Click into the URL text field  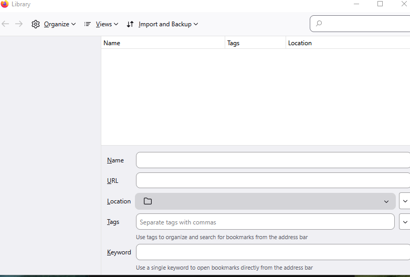tap(272, 181)
